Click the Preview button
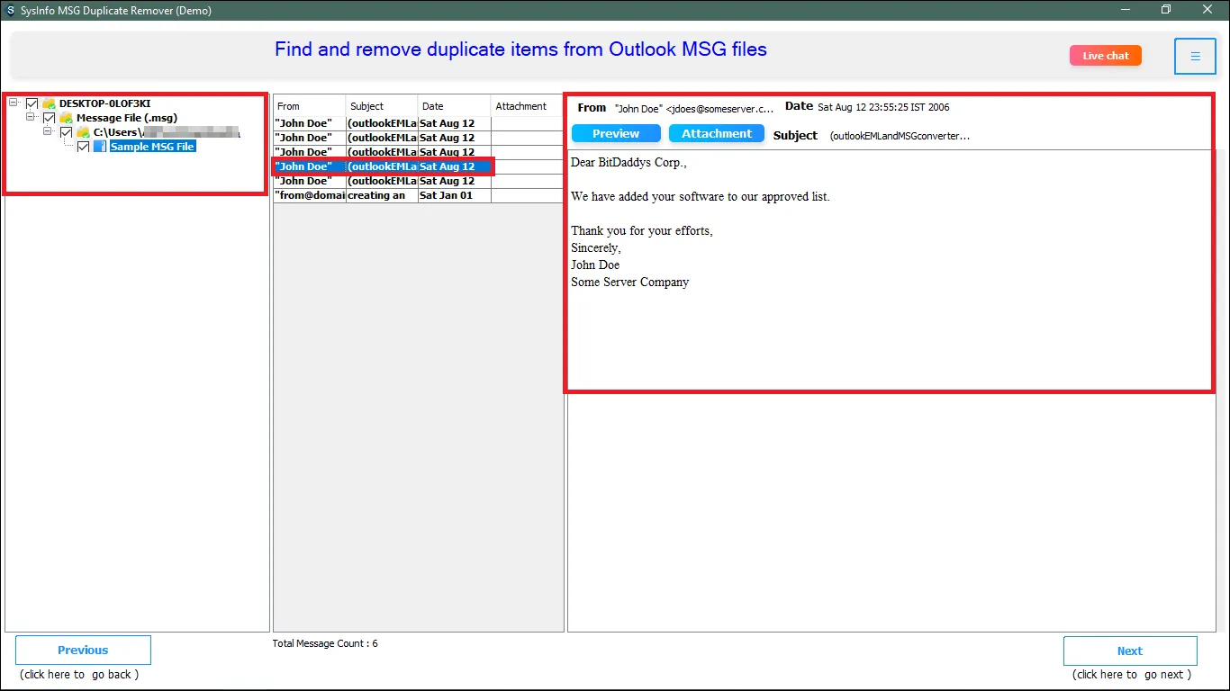This screenshot has width=1230, height=691. (x=616, y=134)
